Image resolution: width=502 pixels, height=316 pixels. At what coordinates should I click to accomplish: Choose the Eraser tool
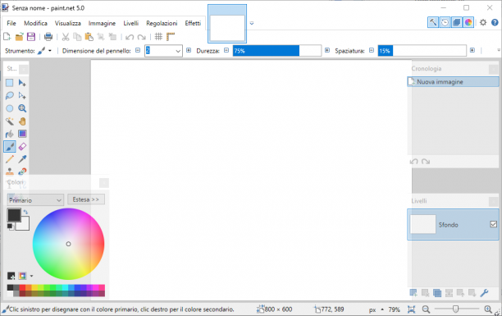(x=22, y=146)
